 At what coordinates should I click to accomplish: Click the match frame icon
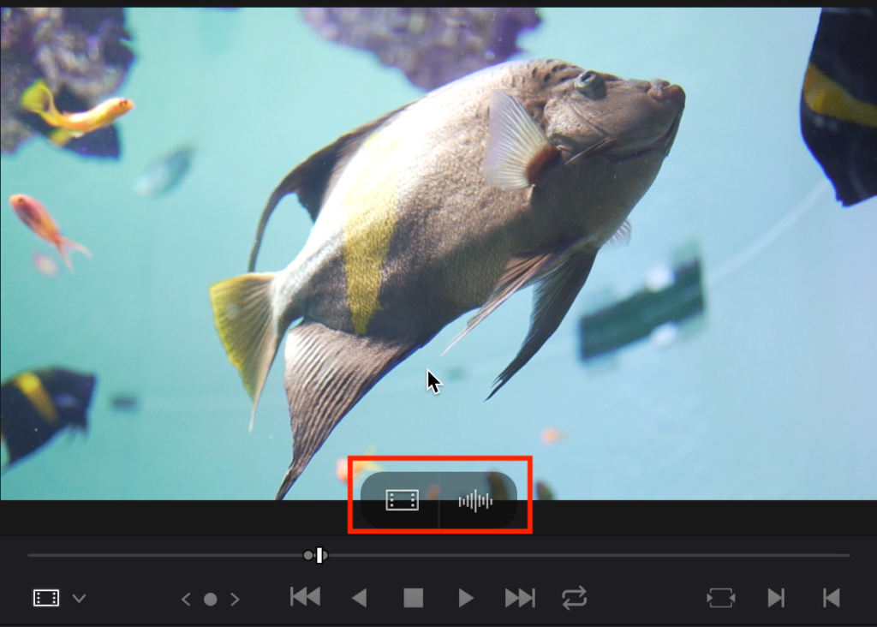[x=721, y=598]
